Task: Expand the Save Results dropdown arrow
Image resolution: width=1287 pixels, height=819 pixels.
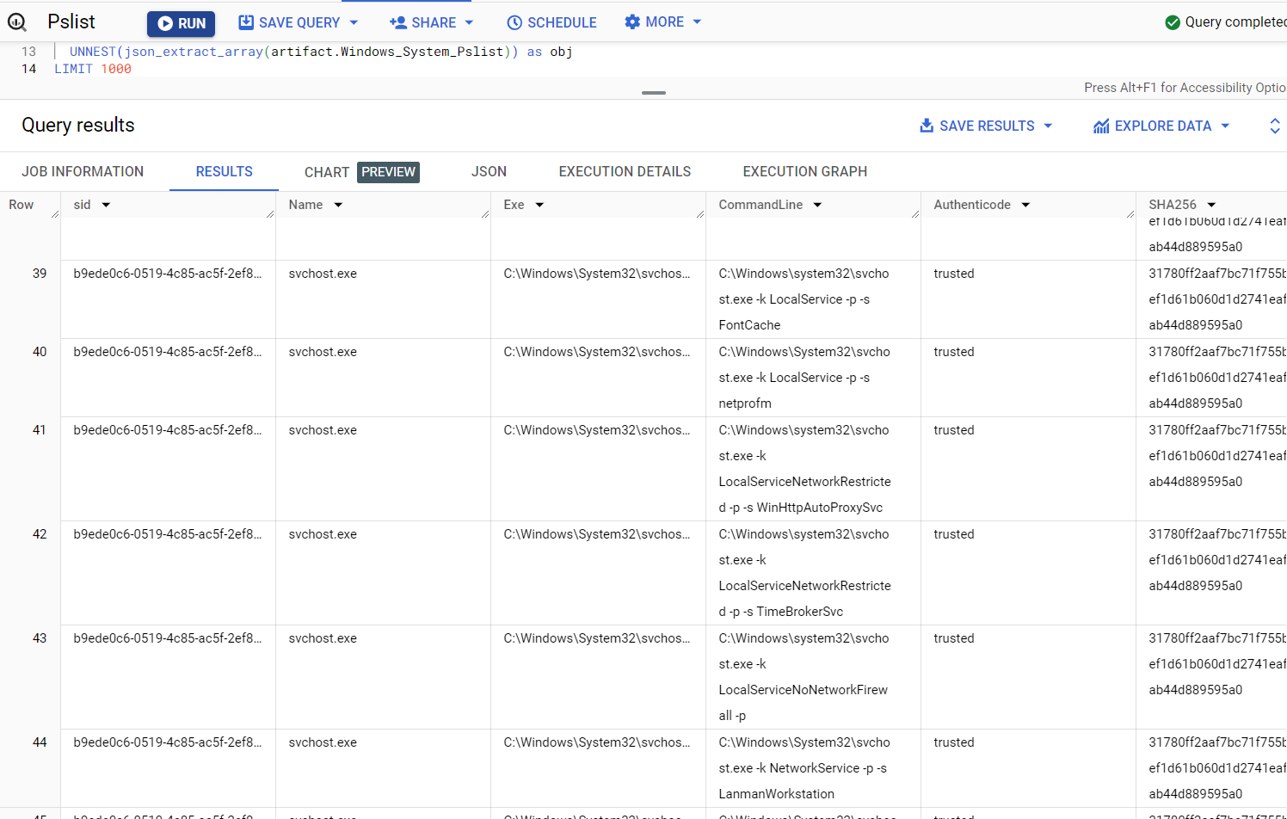Action: (x=1048, y=126)
